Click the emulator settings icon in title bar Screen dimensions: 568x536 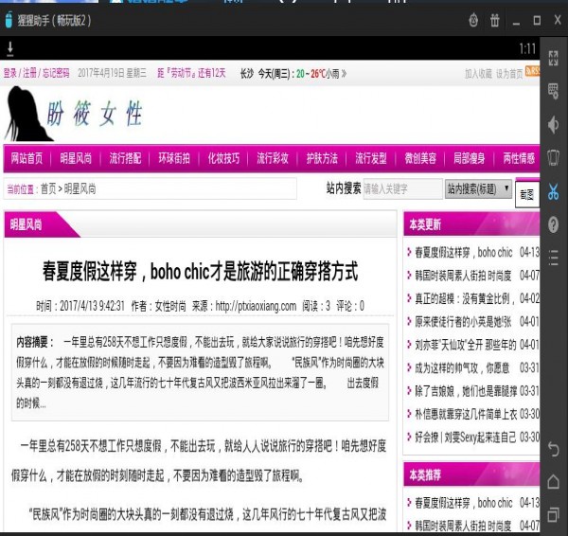[x=473, y=20]
